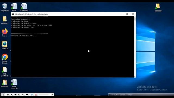Open the BANK CERTIFICATE document icon
The image size is (174, 98).
click(14, 84)
